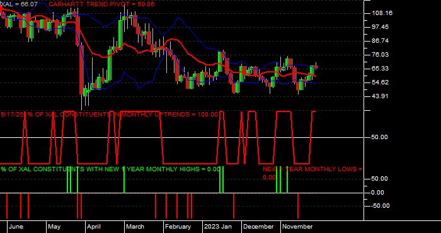Click the 76.03 price axis value
441x233 pixels.
click(380, 55)
